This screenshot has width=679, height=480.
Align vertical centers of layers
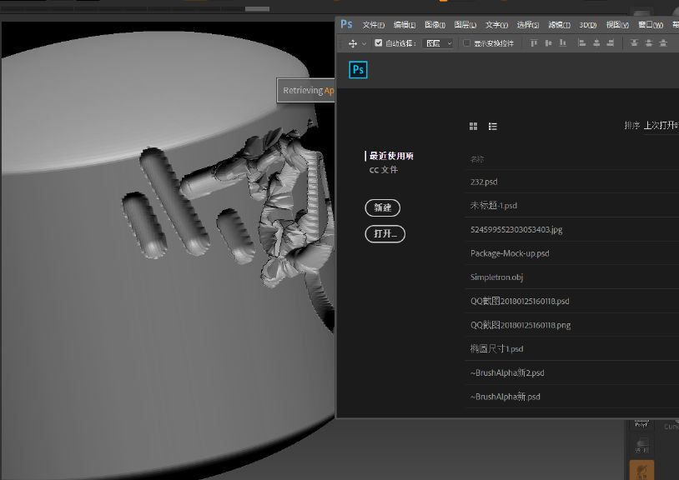(x=548, y=42)
